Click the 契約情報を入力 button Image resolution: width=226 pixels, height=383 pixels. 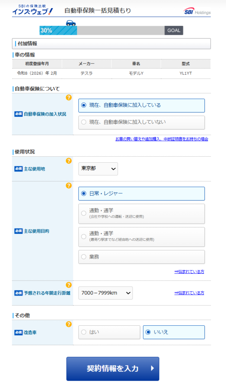[x=113, y=368]
